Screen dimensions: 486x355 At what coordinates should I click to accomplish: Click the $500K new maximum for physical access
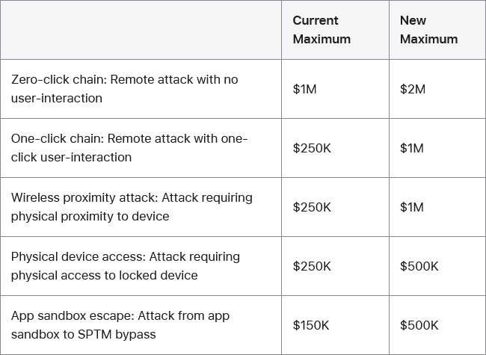419,266
